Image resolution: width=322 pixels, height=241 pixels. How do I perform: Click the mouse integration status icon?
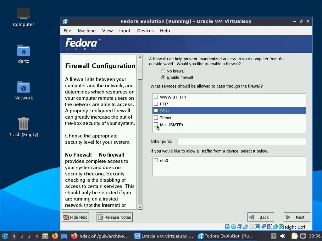275,227
